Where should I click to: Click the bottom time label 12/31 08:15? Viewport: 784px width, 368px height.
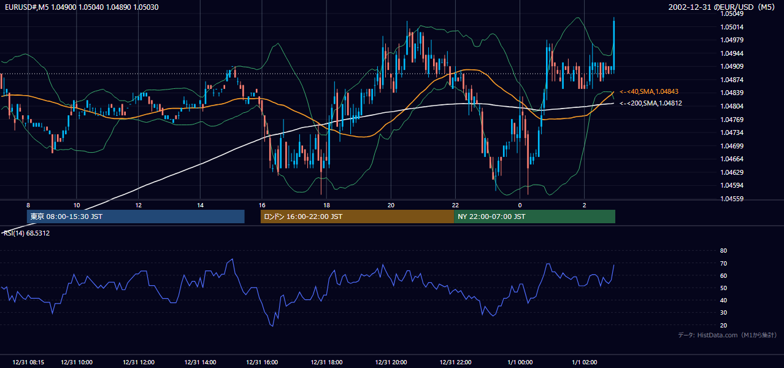coord(28,362)
